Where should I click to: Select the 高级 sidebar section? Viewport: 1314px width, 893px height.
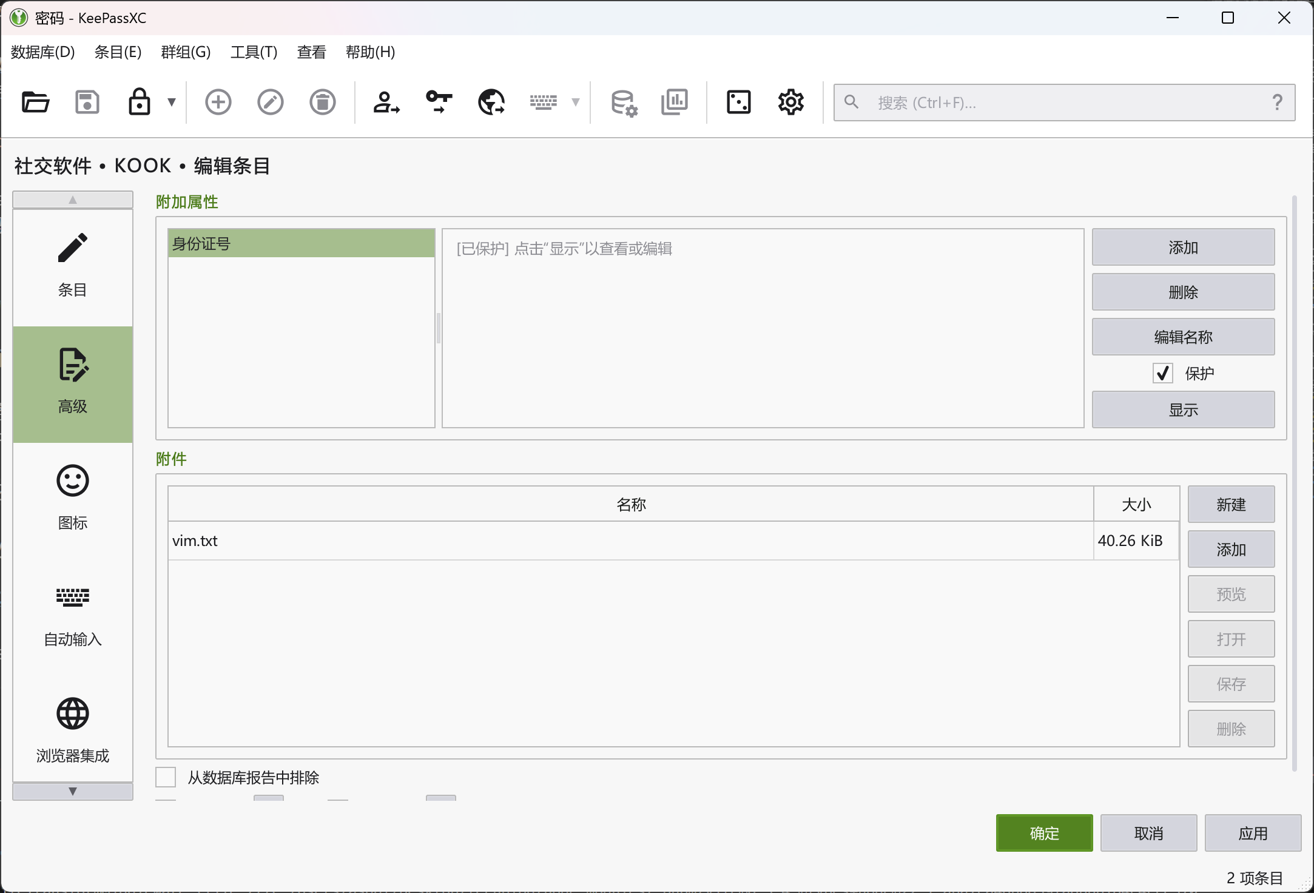point(73,385)
